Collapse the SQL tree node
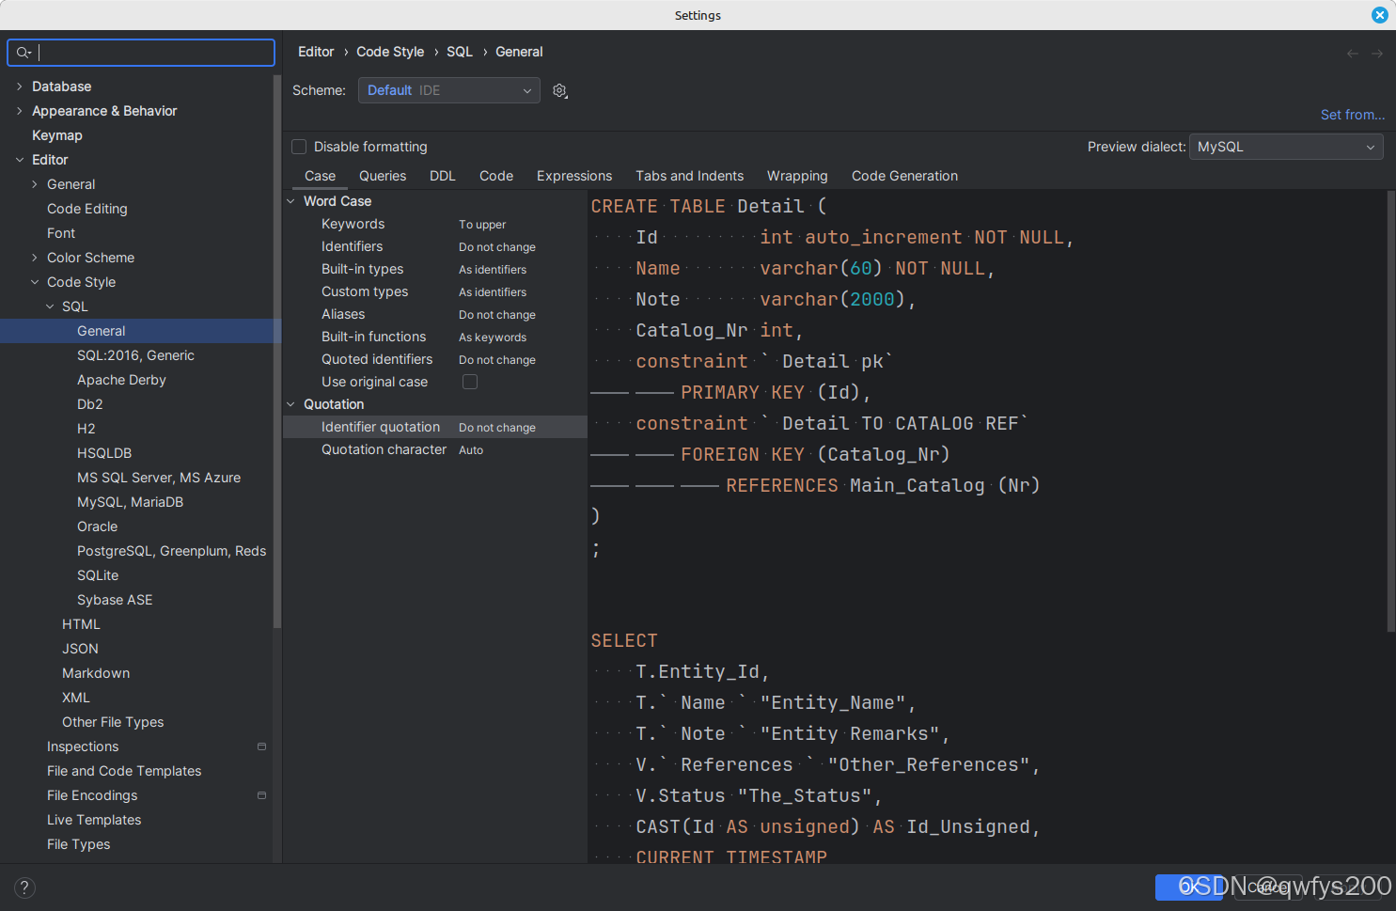 (x=50, y=306)
